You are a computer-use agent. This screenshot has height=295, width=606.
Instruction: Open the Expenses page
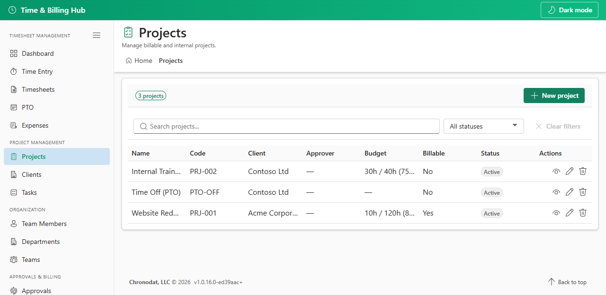(x=57, y=125)
